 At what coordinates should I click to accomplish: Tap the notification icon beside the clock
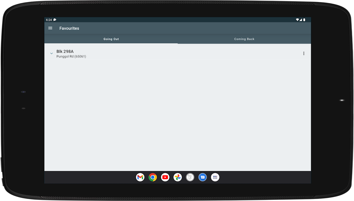click(55, 20)
